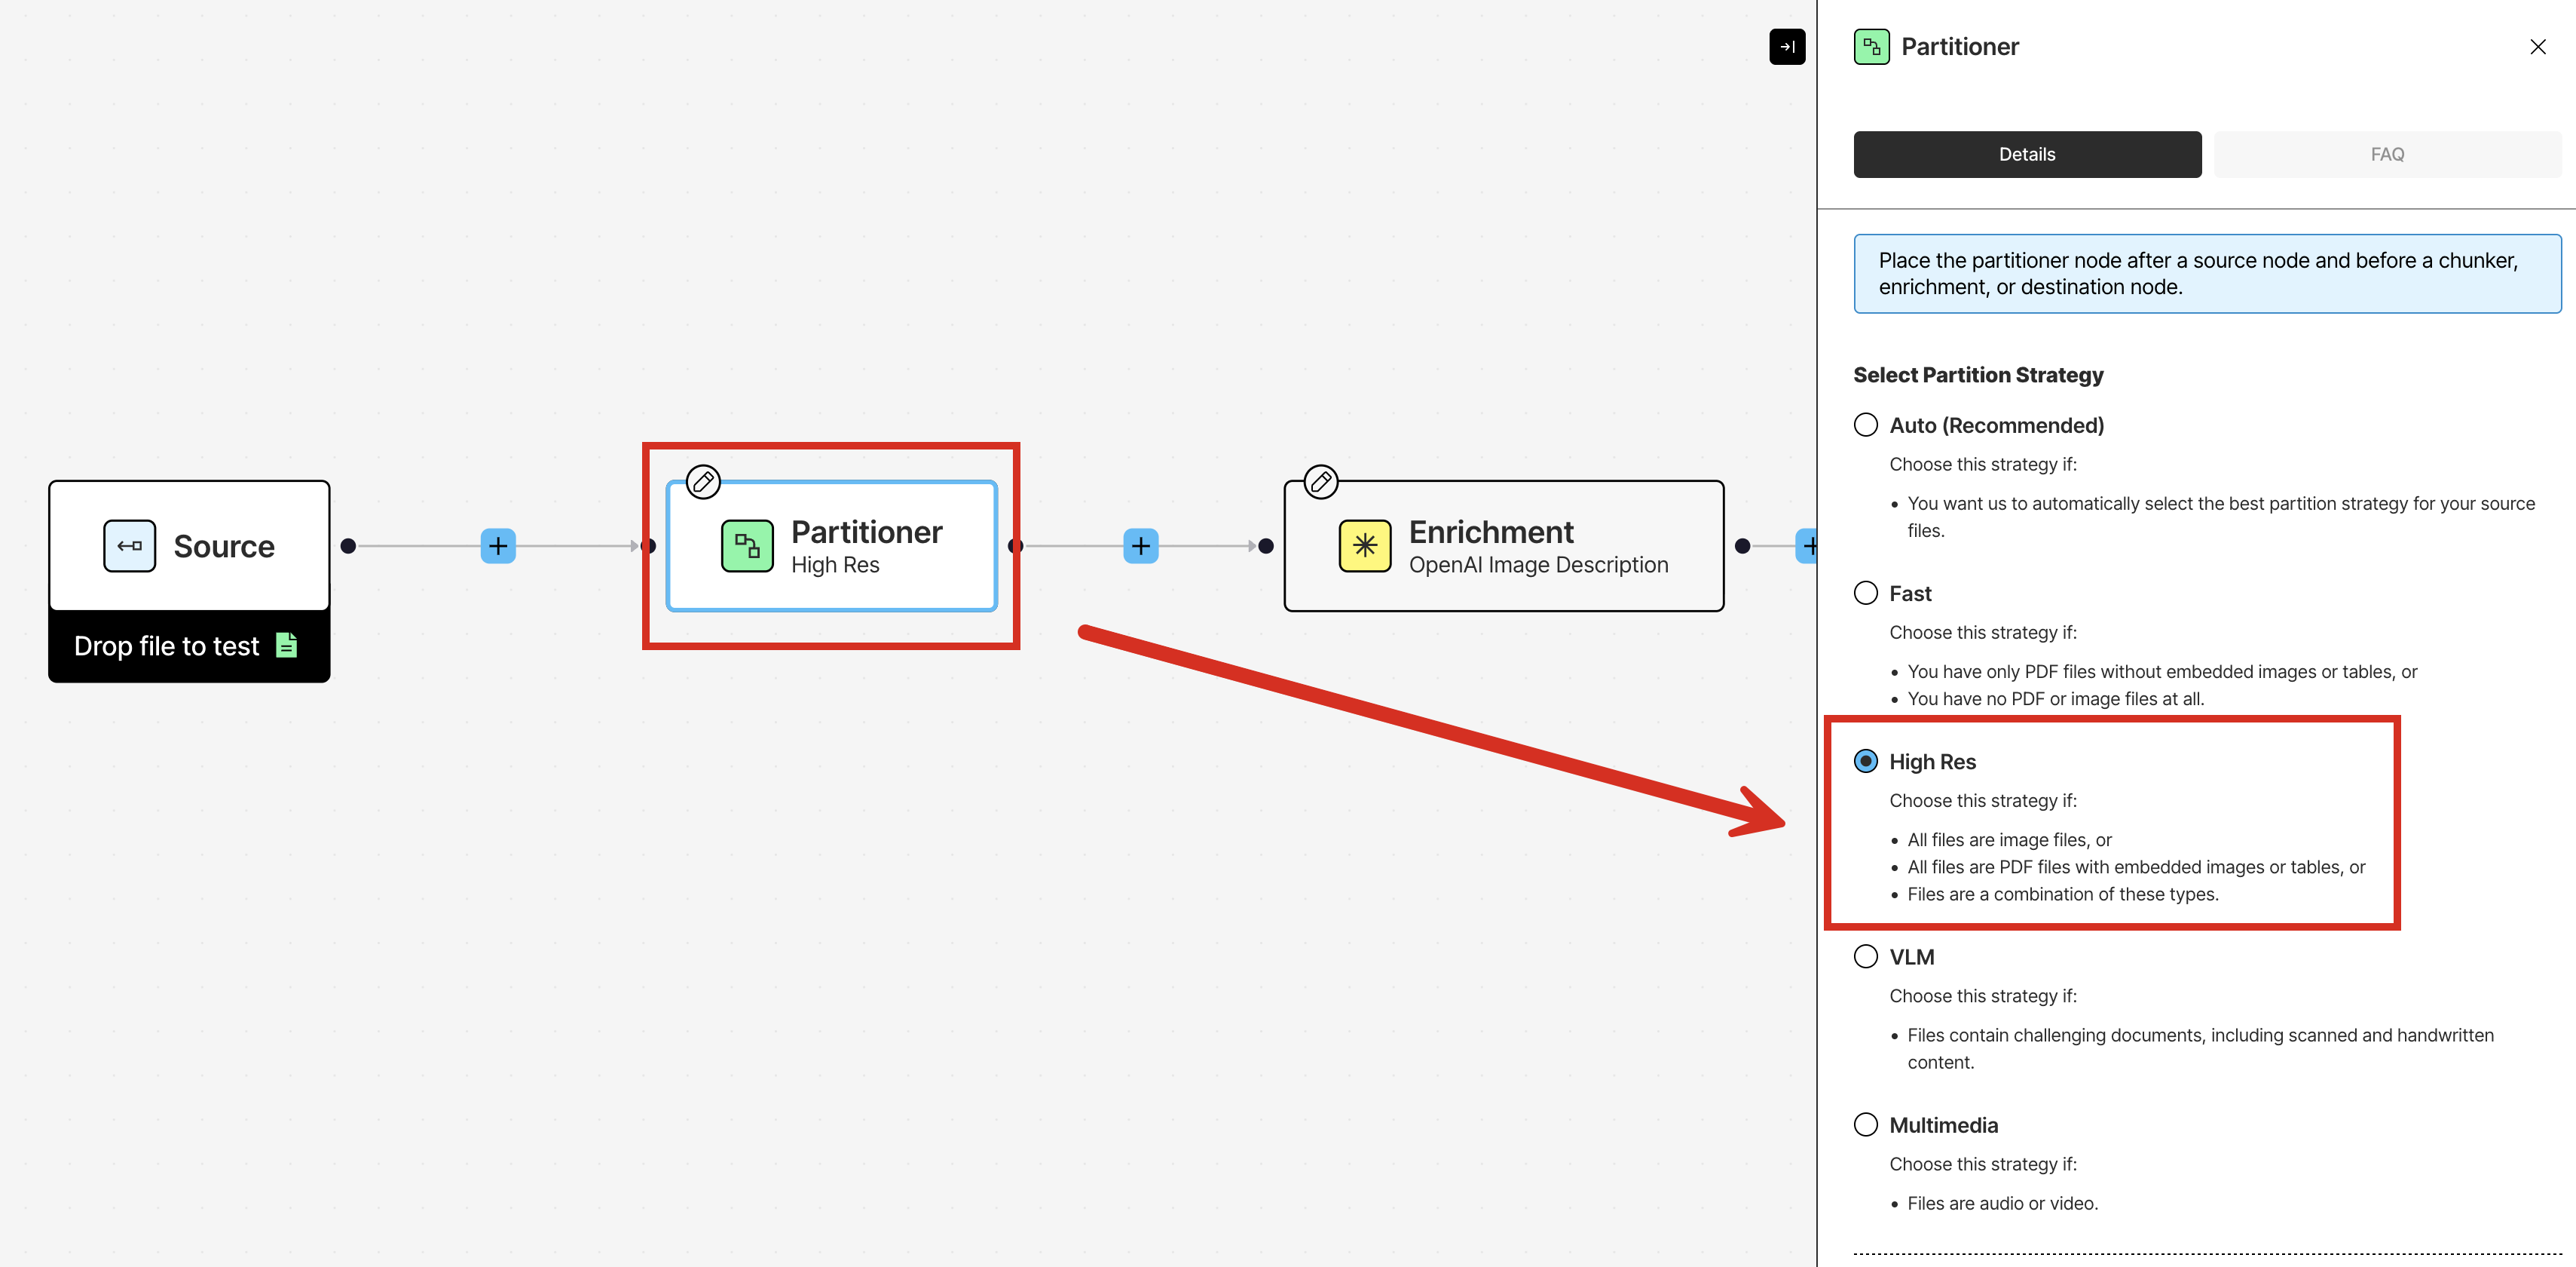Collapse the side panel using the arrow icon

pyautogui.click(x=1787, y=46)
